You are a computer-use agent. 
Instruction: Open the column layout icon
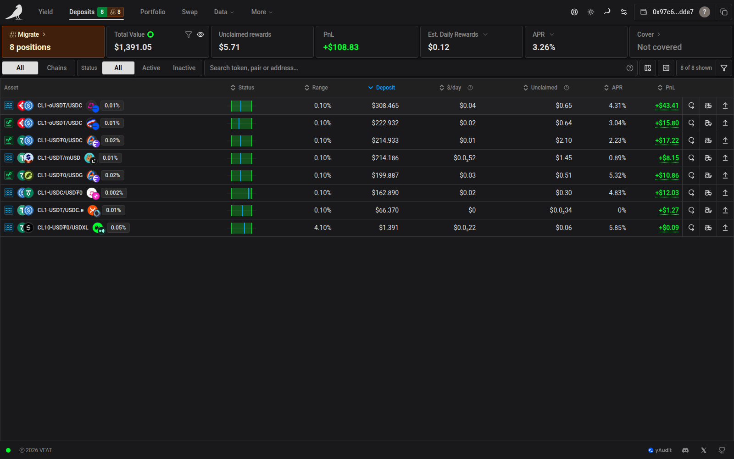click(648, 68)
